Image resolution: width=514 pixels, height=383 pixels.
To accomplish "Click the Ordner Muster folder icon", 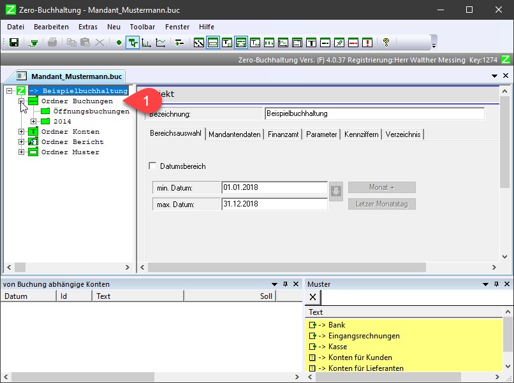I will point(33,152).
